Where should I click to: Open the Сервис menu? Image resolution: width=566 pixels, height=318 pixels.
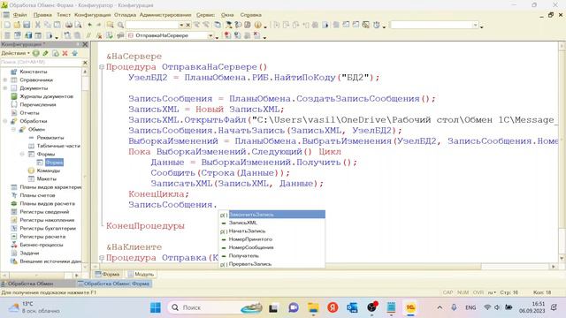point(205,15)
